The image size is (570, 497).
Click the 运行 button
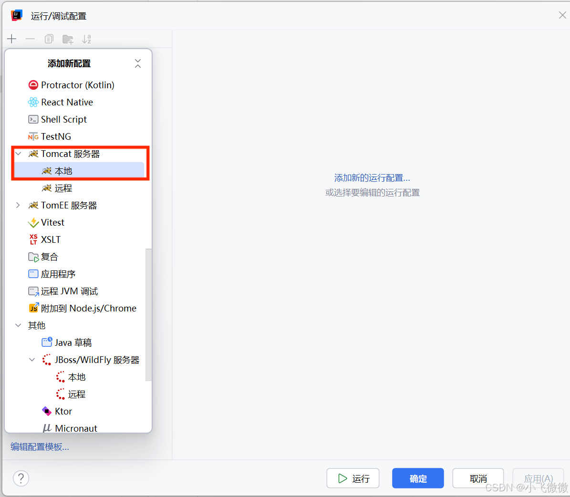[x=353, y=478]
